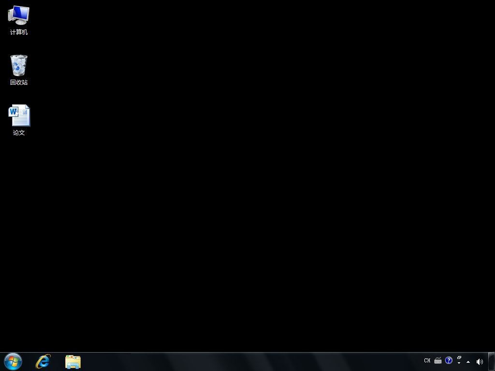
Task: Open the Windows Start menu orb
Action: pyautogui.click(x=13, y=361)
